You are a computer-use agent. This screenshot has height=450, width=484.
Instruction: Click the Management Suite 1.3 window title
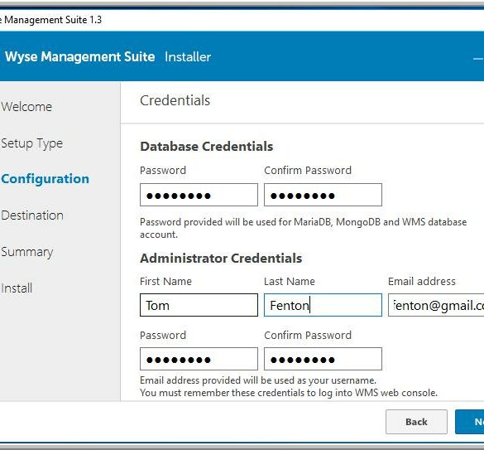pos(51,20)
